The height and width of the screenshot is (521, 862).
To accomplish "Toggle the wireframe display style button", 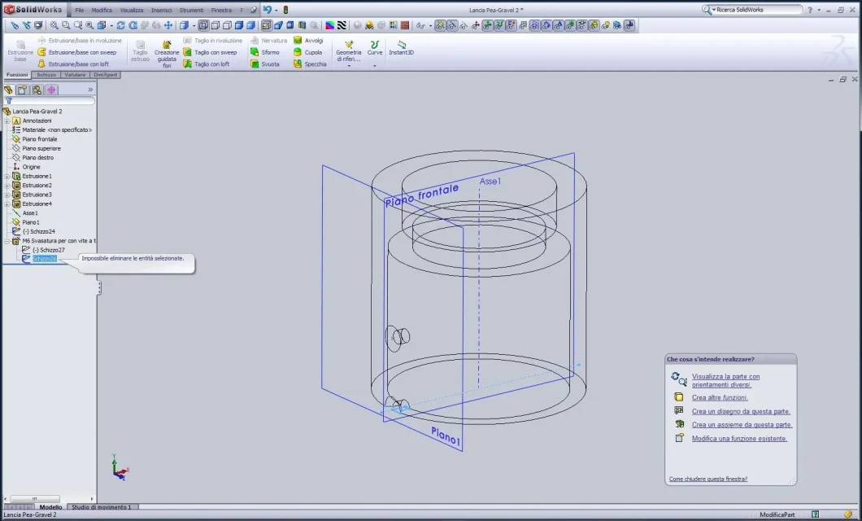I will (203, 25).
